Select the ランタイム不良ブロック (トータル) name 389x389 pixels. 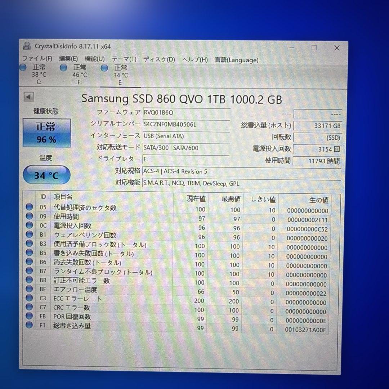click(x=103, y=272)
